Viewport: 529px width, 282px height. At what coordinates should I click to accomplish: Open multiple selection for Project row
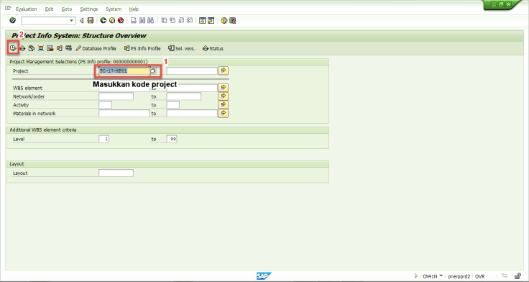click(x=224, y=70)
